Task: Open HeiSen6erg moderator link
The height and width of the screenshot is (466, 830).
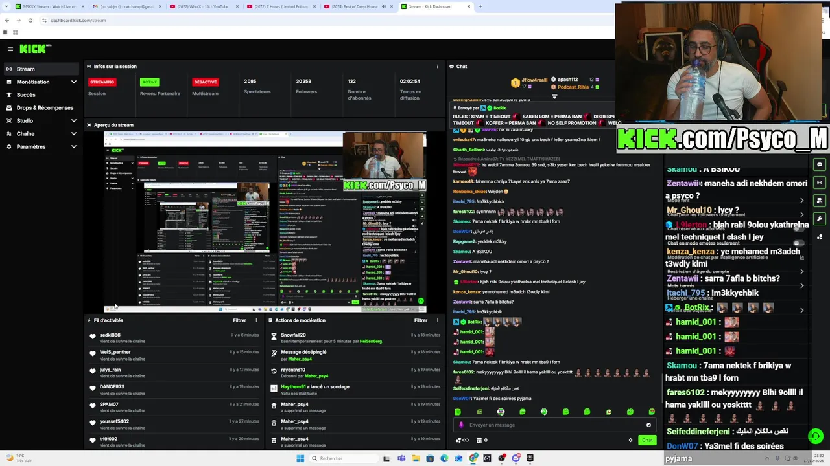Action: coord(371,341)
